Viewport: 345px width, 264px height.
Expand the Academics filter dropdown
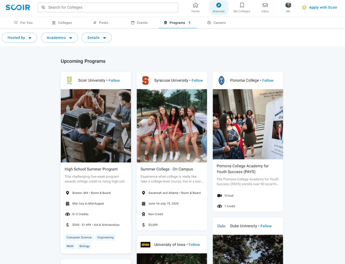point(60,38)
